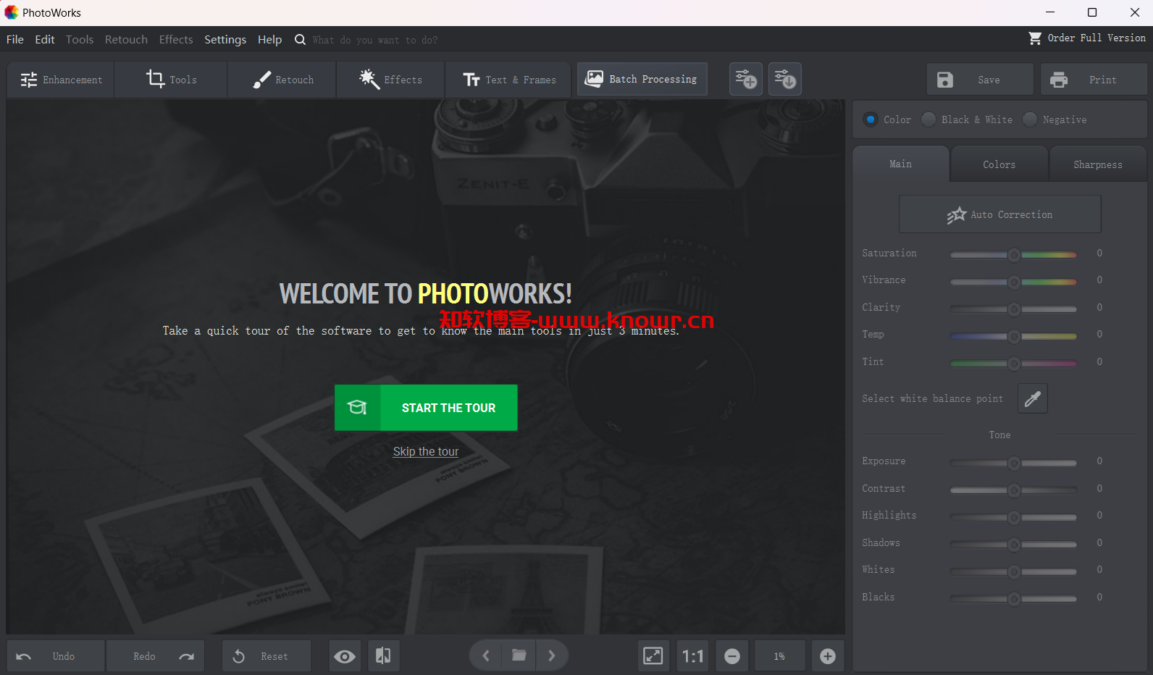Open the Text & Frames tab
Image resolution: width=1153 pixels, height=675 pixels.
pyautogui.click(x=508, y=80)
